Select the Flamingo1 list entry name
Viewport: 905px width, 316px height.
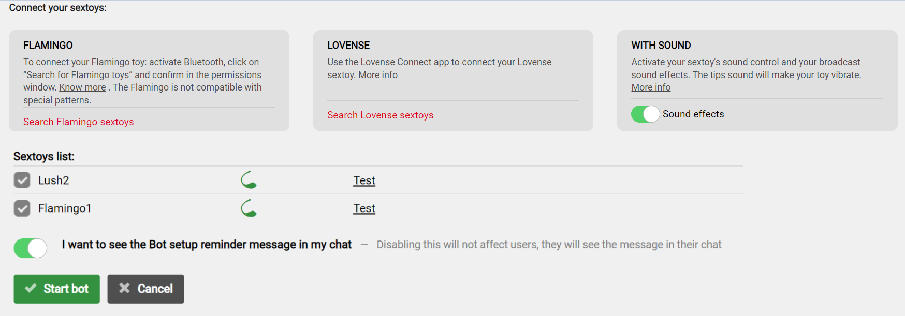[x=65, y=208]
